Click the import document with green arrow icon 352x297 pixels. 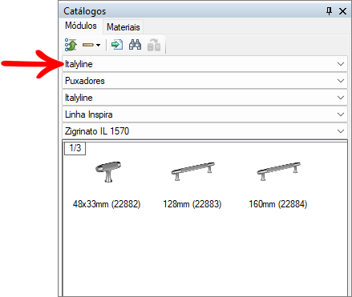[117, 45]
